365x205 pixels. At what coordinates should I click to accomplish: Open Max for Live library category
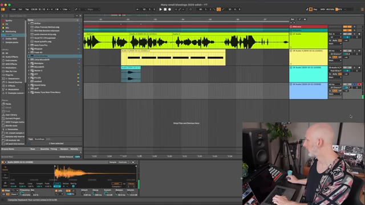pyautogui.click(x=11, y=71)
